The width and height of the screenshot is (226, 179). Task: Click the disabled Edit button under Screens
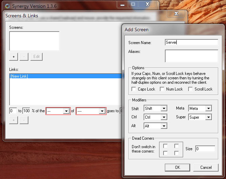pos(36,57)
